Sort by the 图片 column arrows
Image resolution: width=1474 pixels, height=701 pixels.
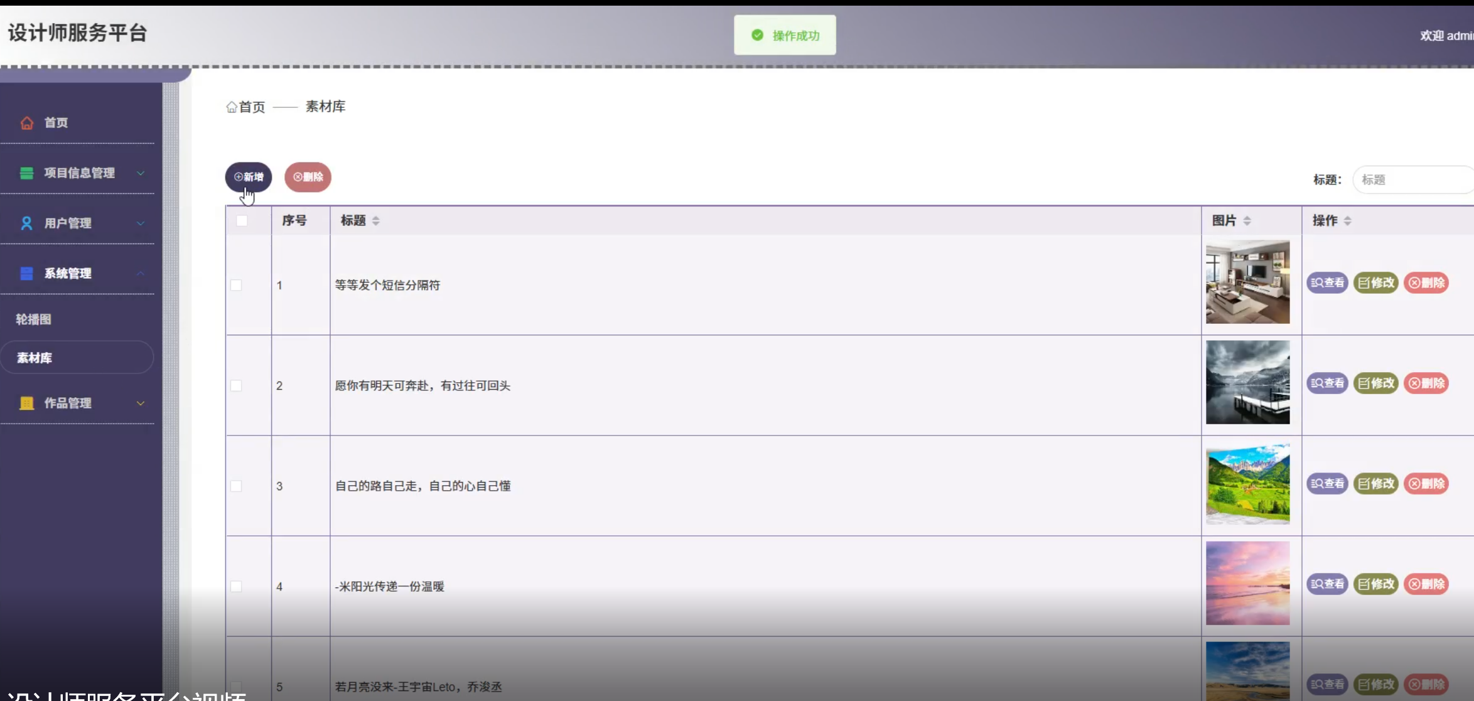click(1247, 221)
